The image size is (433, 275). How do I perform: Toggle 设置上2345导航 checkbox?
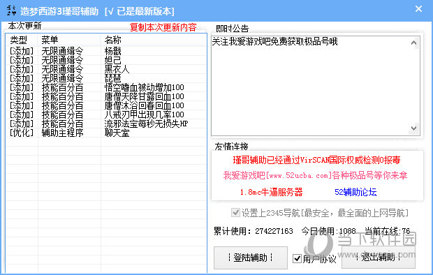pos(235,213)
